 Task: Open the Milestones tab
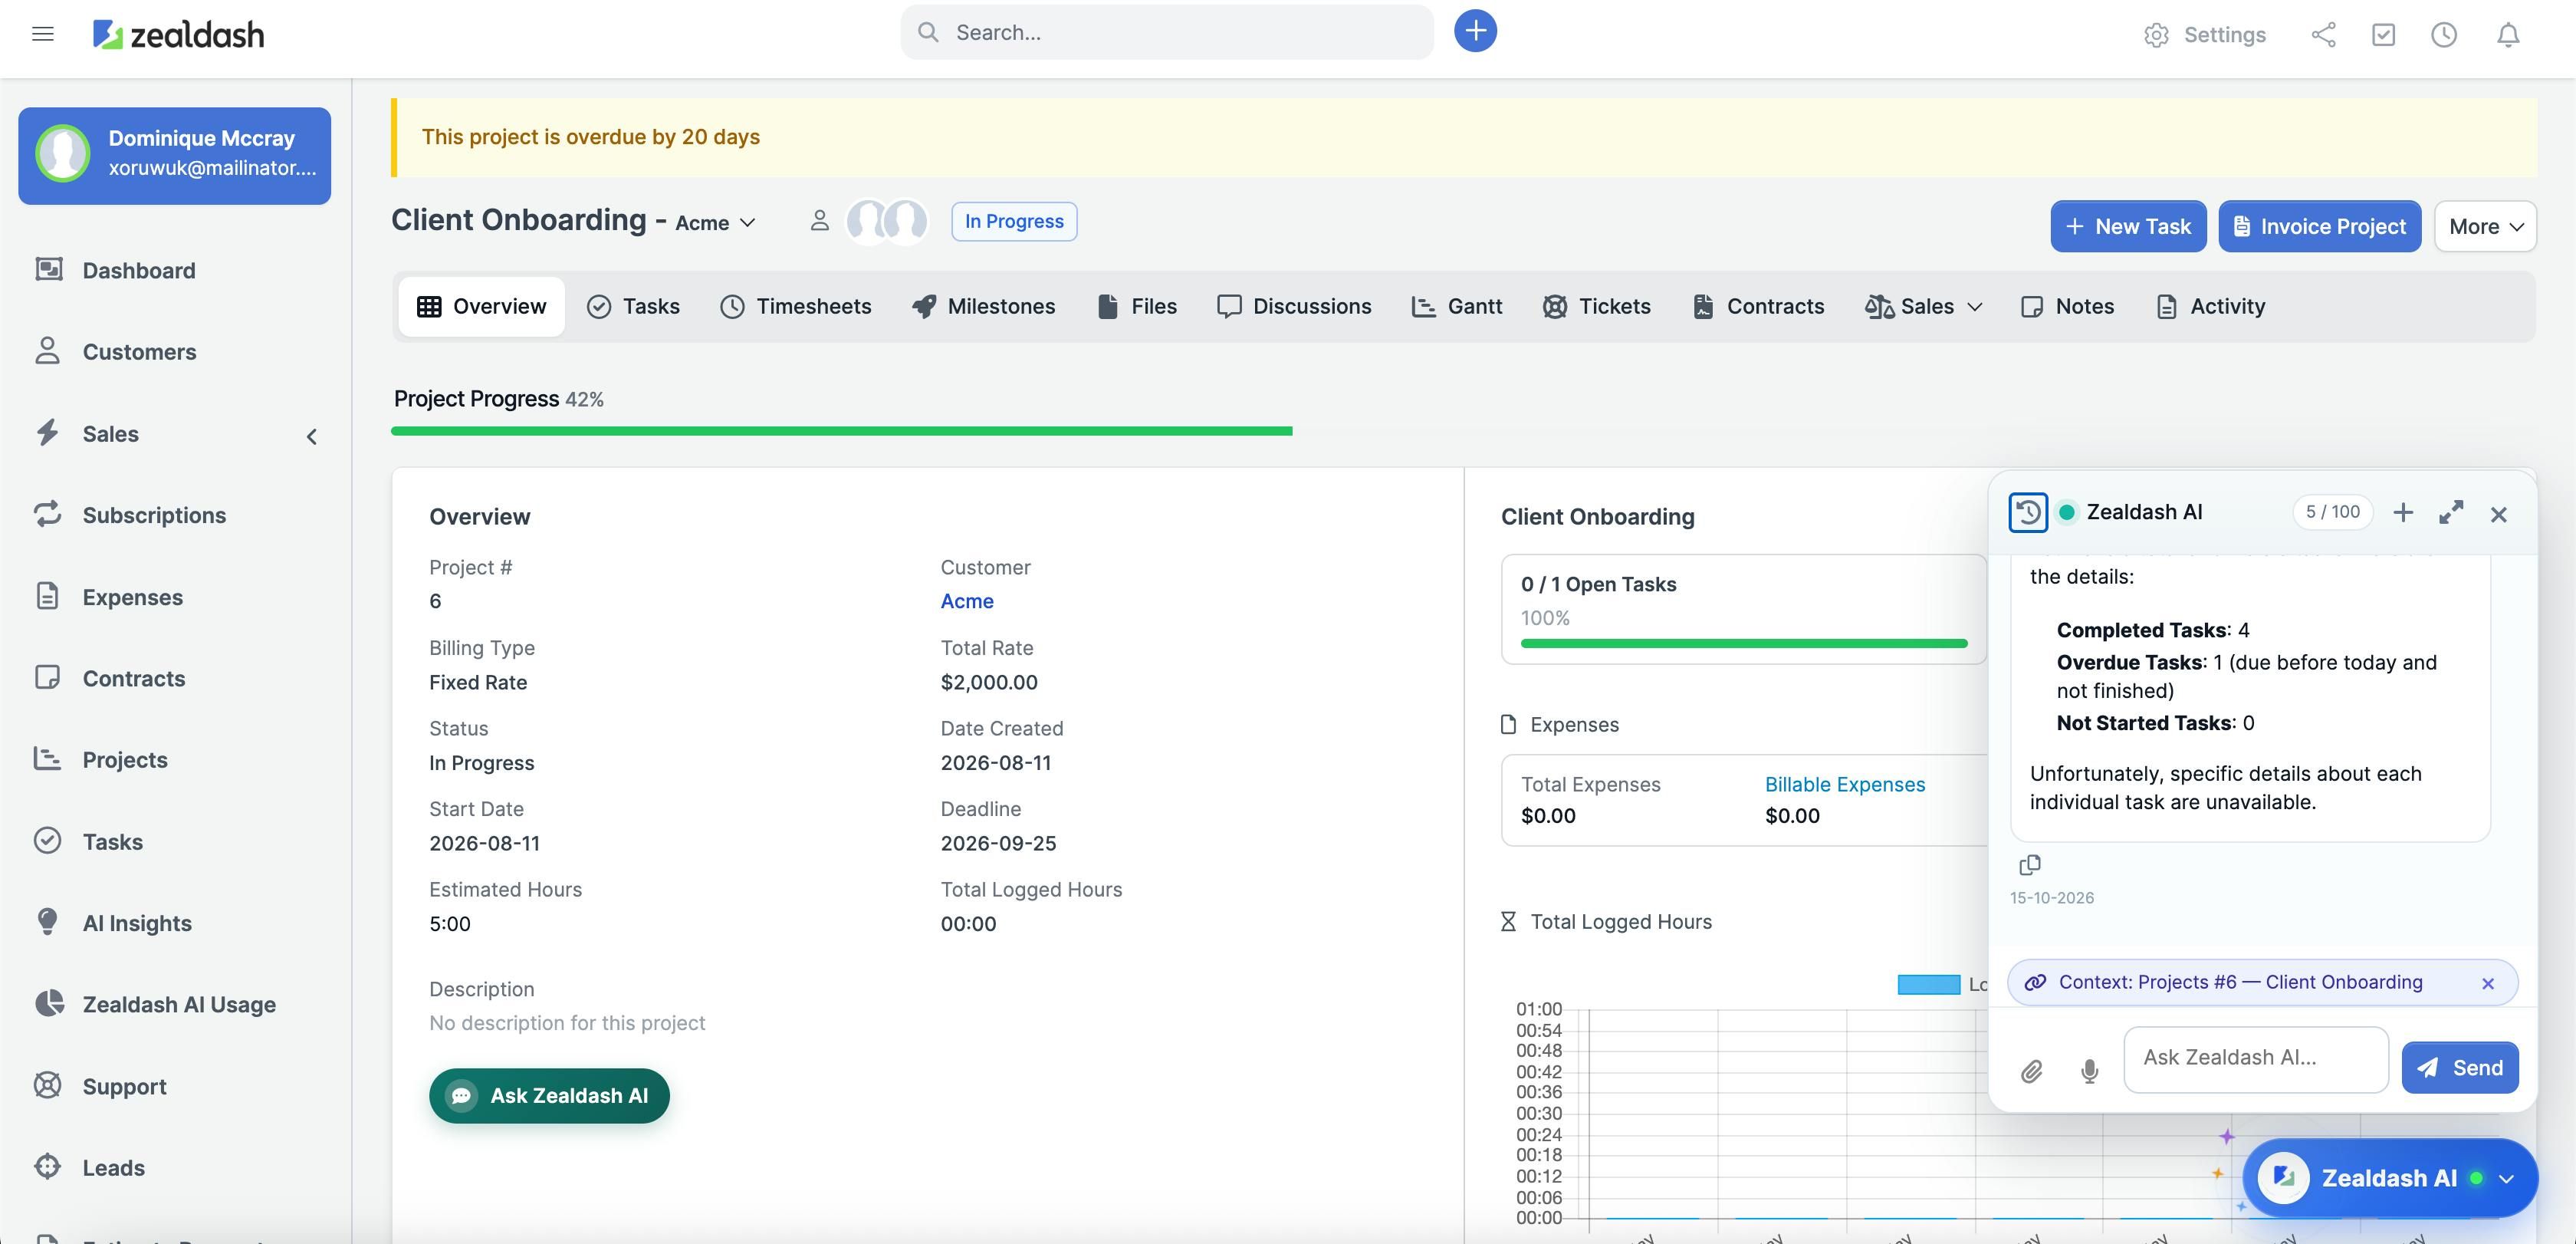[x=982, y=306]
